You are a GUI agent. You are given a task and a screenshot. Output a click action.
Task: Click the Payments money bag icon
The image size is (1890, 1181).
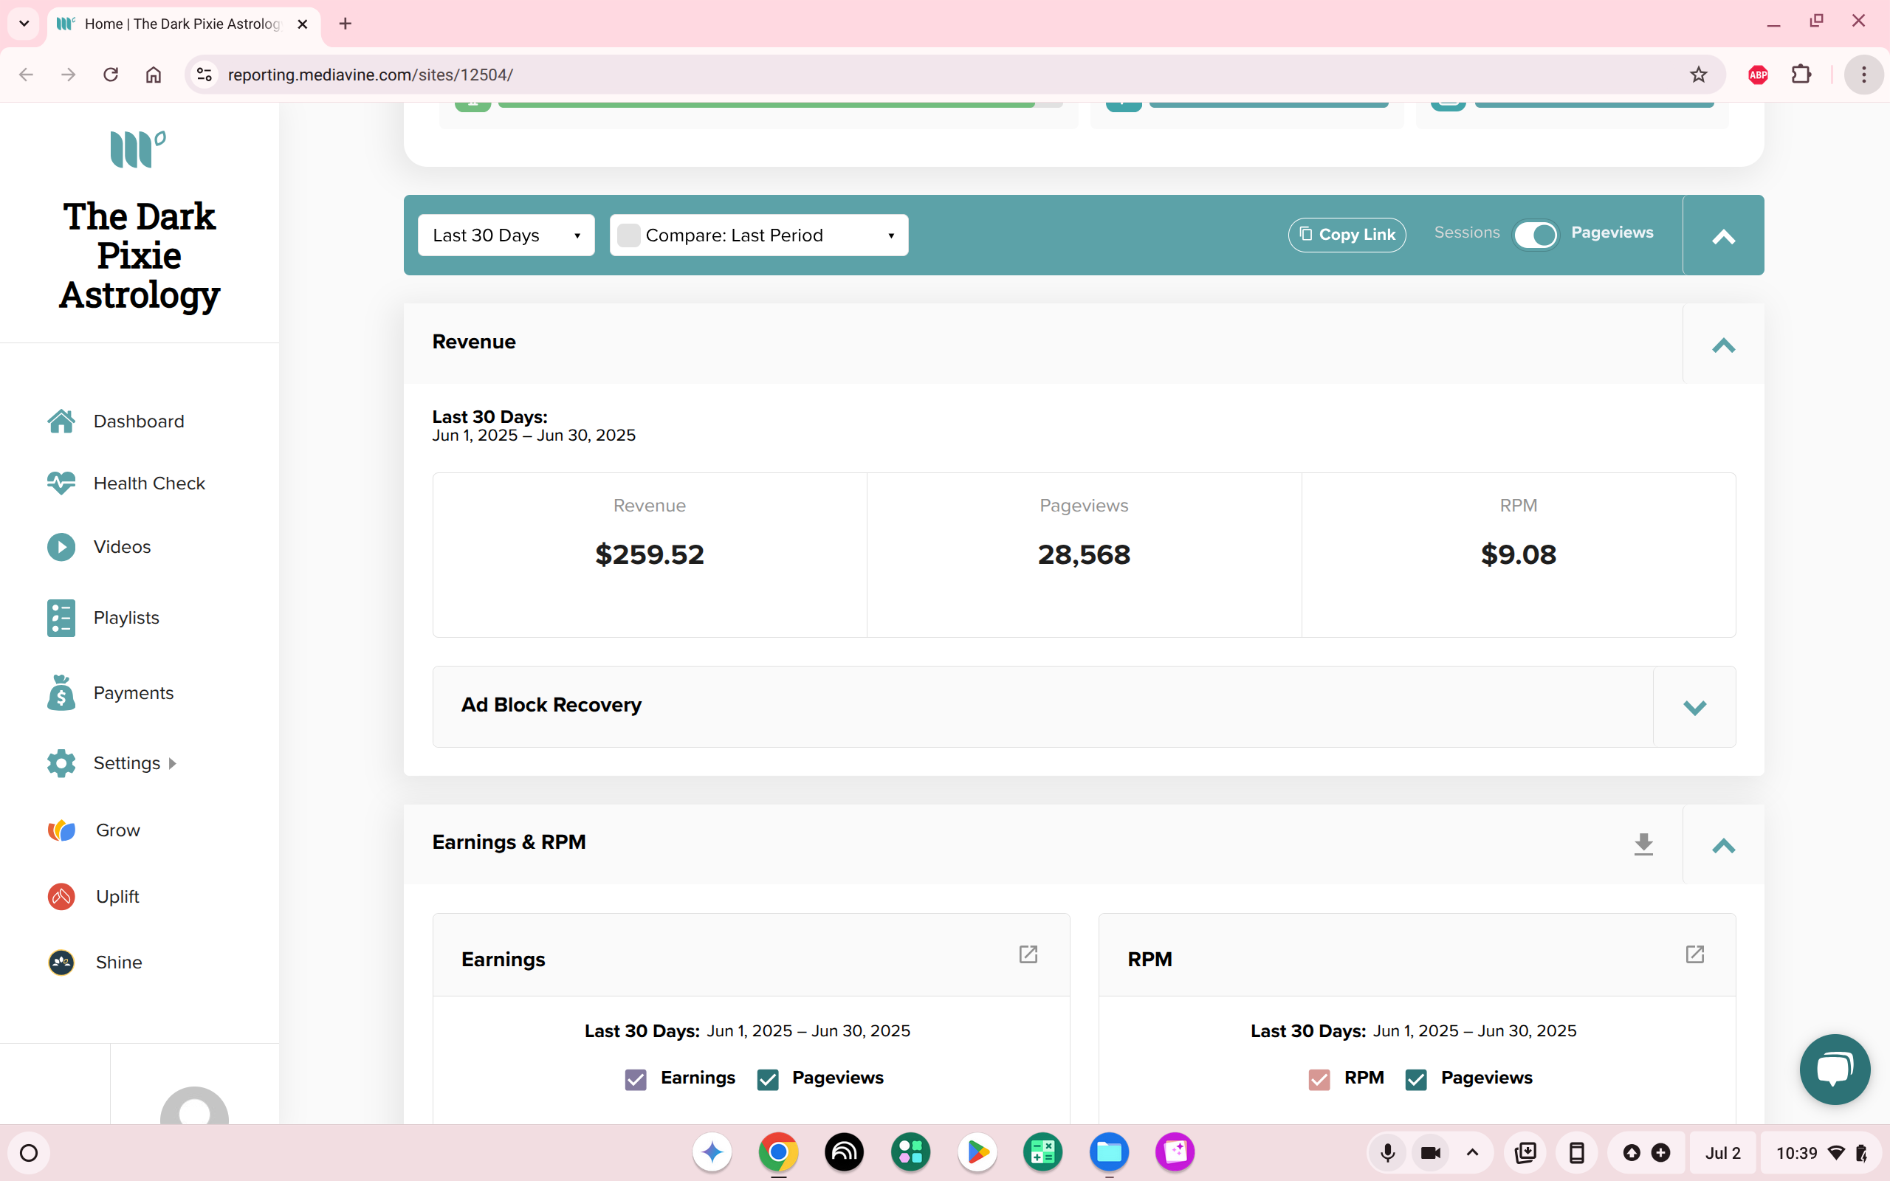pos(61,693)
